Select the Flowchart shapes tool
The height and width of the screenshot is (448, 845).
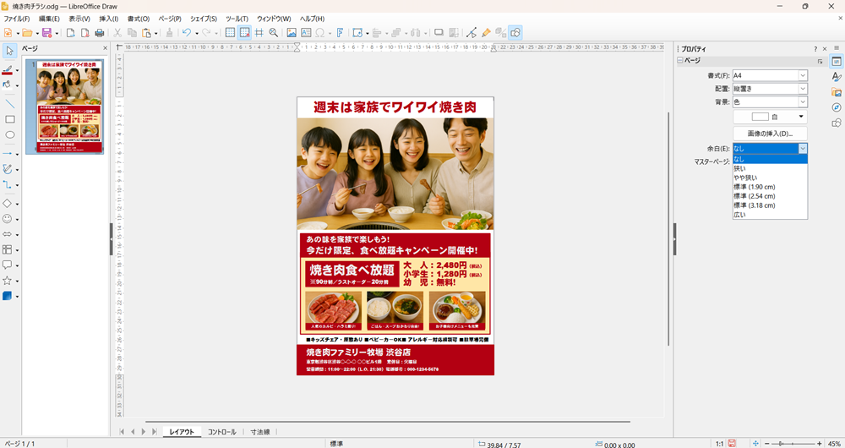[8, 249]
